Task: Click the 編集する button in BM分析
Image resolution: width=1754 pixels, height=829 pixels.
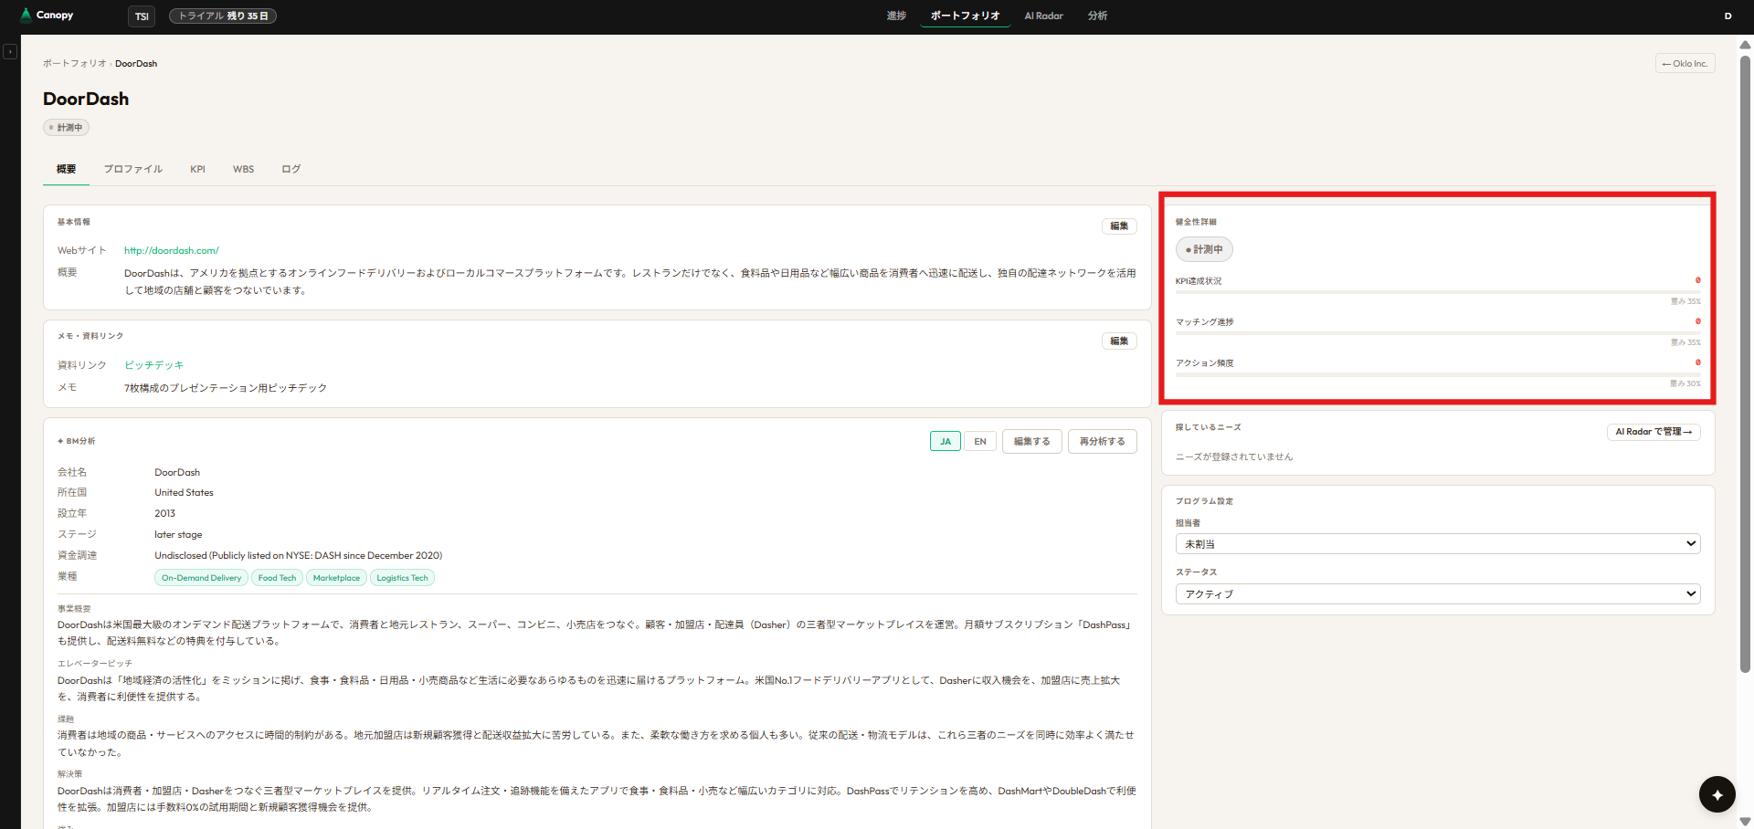Action: tap(1032, 441)
